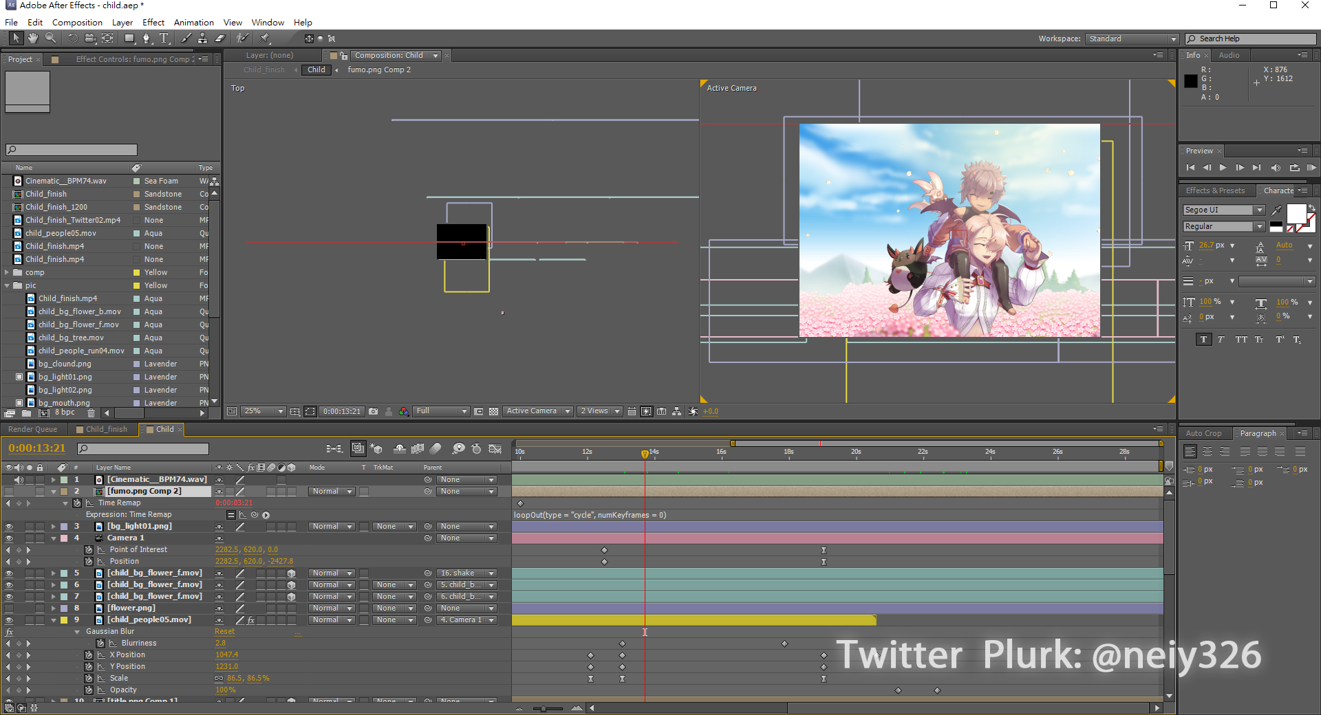The height and width of the screenshot is (715, 1321).
Task: Open the Segoe UI font dropdown
Action: tap(1223, 210)
